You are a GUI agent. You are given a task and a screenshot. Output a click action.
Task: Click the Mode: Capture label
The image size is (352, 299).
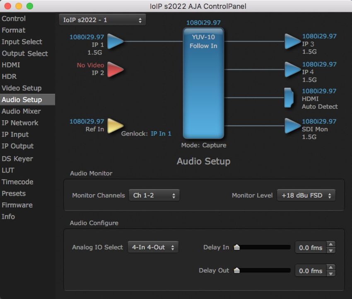click(x=204, y=145)
